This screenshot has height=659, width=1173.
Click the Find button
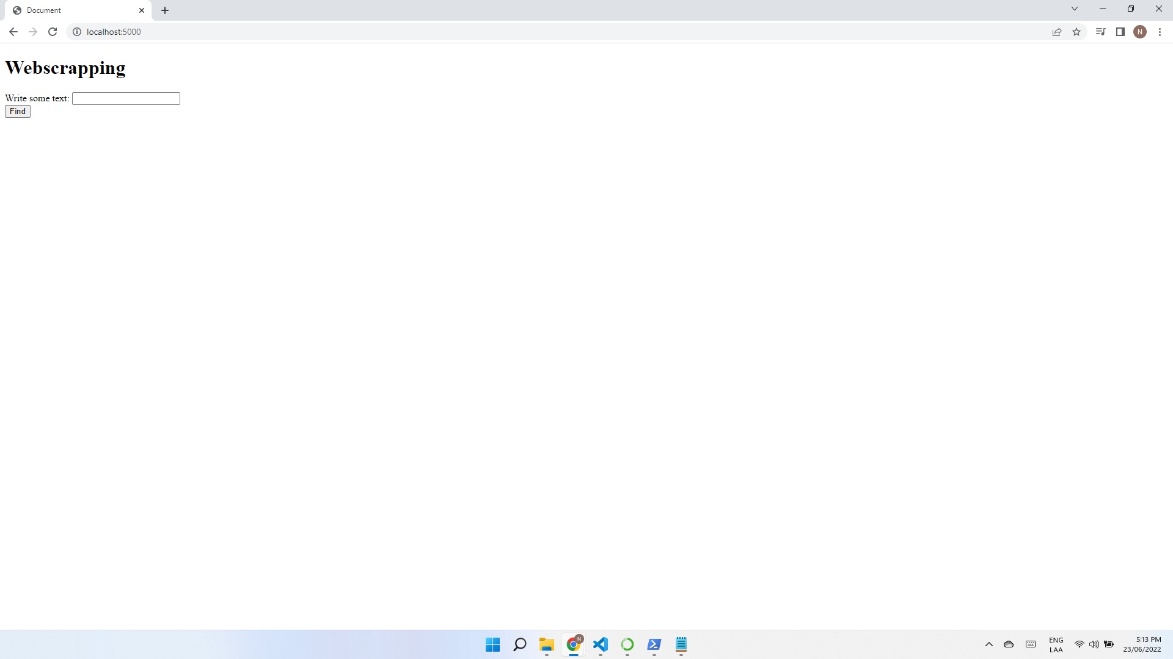coord(17,111)
